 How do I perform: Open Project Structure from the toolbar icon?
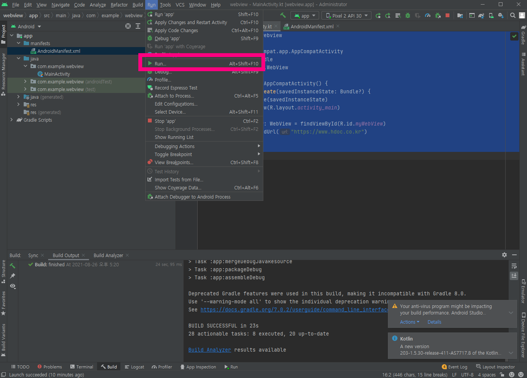[x=460, y=16]
